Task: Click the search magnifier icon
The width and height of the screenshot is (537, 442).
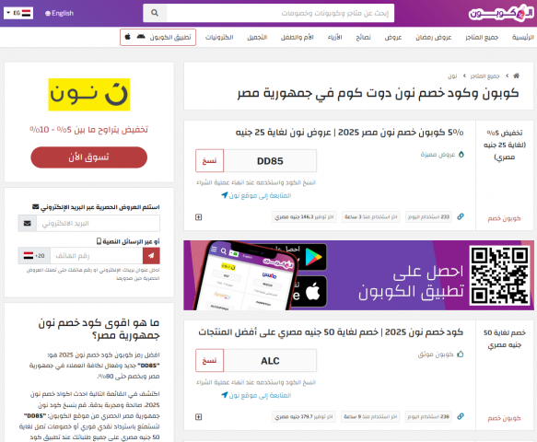Action: tap(155, 13)
